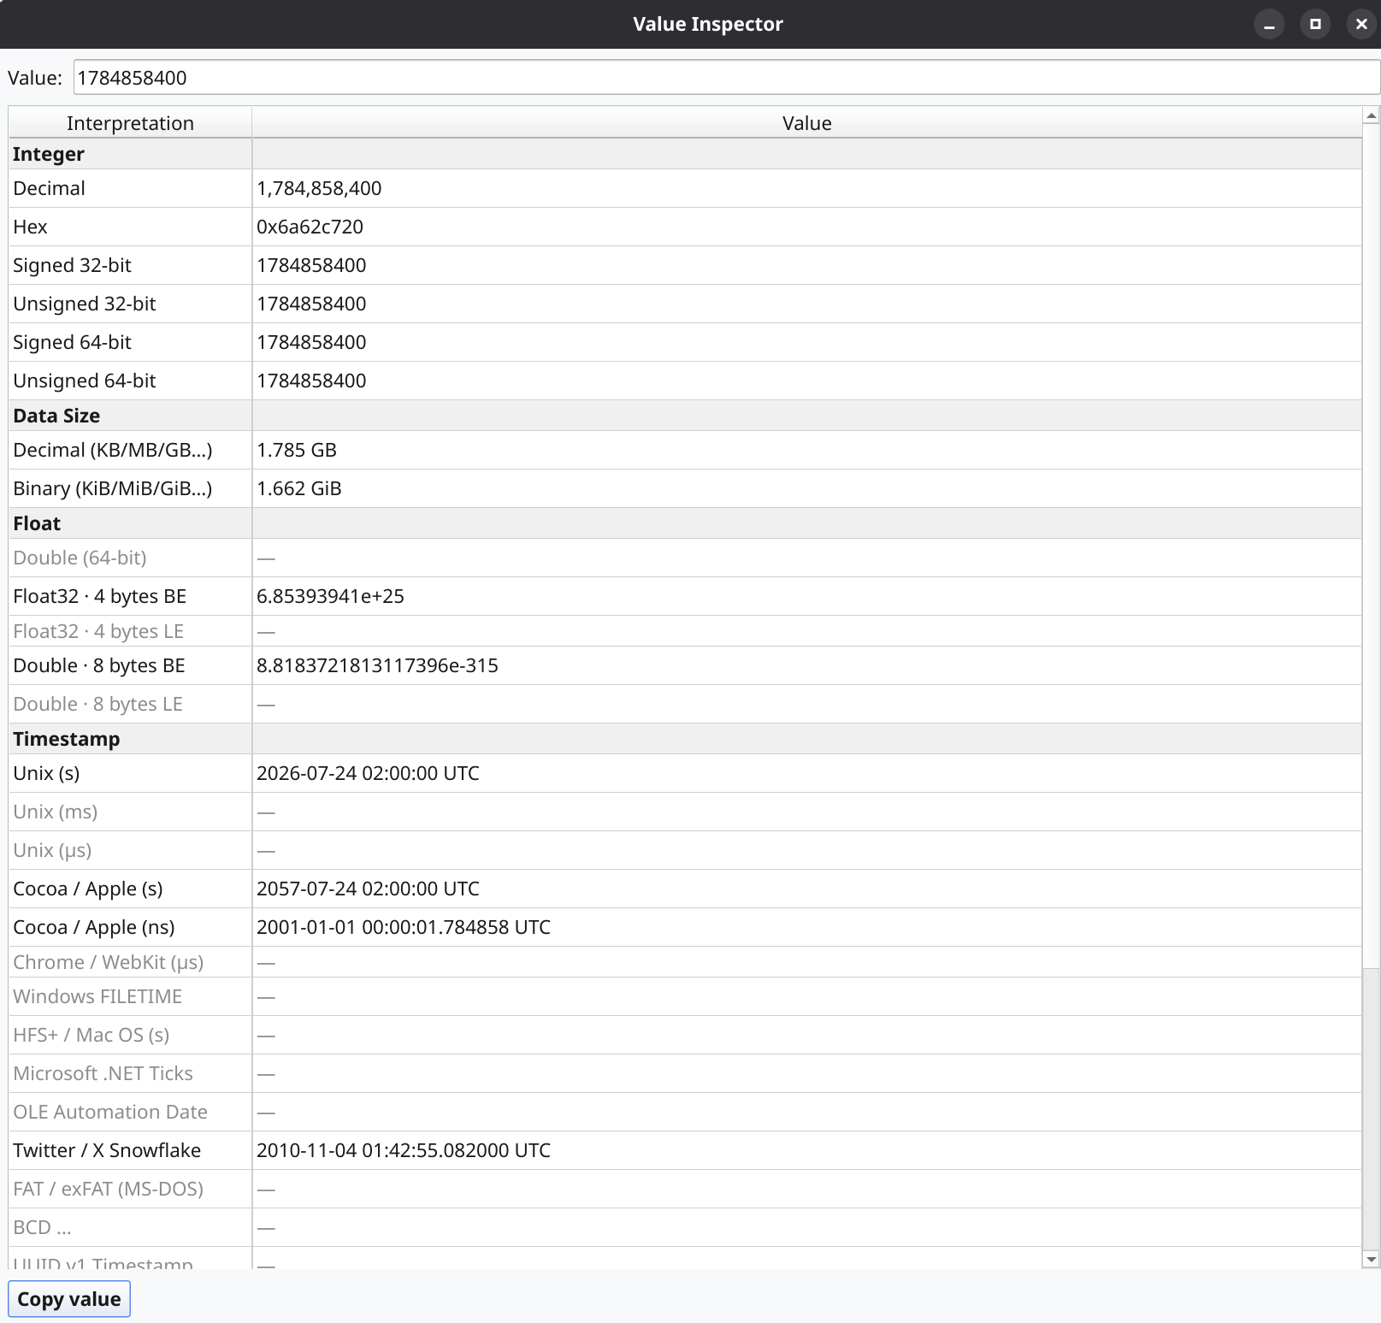Select the Timestamp group row

pyautogui.click(x=685, y=739)
